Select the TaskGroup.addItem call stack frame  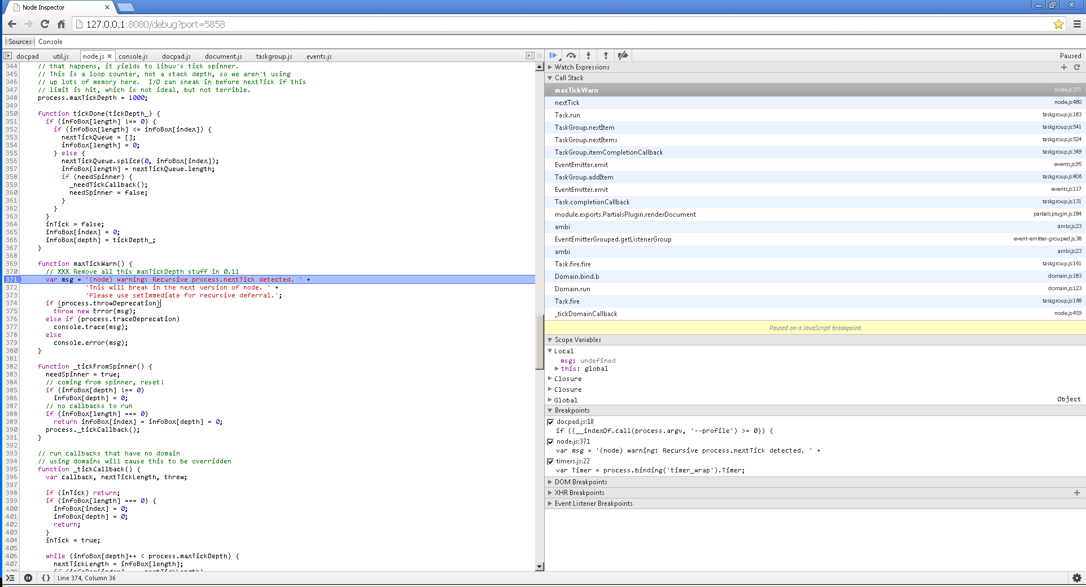coord(815,177)
